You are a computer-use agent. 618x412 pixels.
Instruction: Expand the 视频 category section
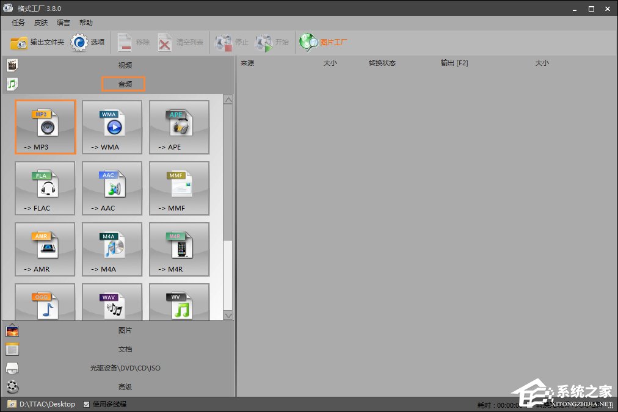(125, 65)
